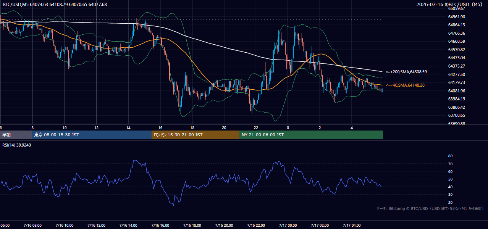
Task: Click the Bitstamp data source note
Action: [430, 209]
